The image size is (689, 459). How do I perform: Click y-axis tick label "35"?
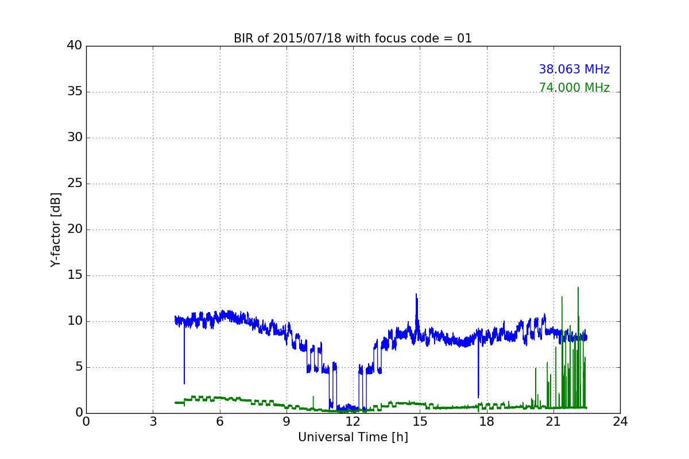75,92
